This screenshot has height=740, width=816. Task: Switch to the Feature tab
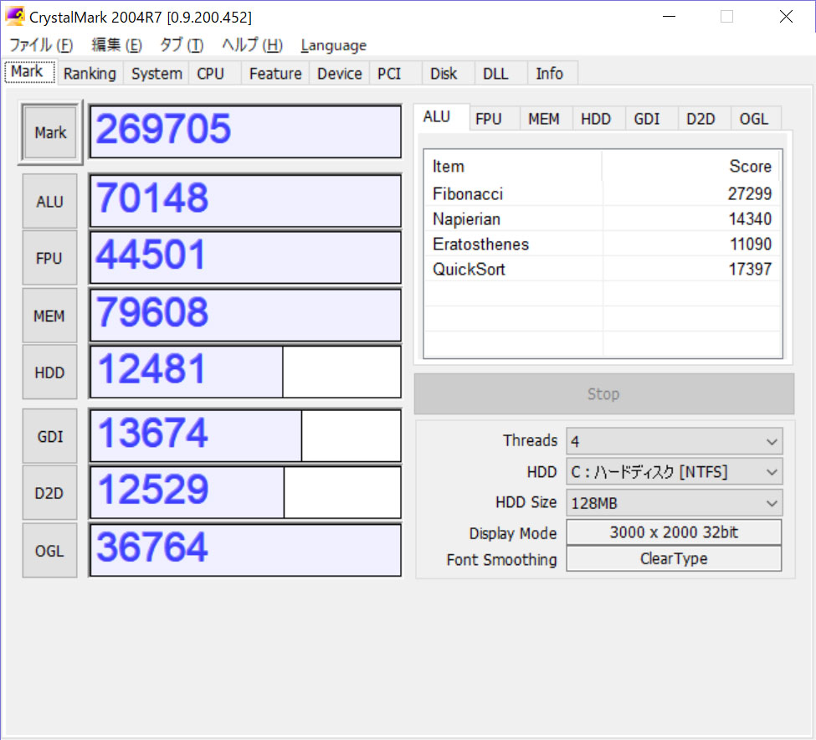coord(275,74)
